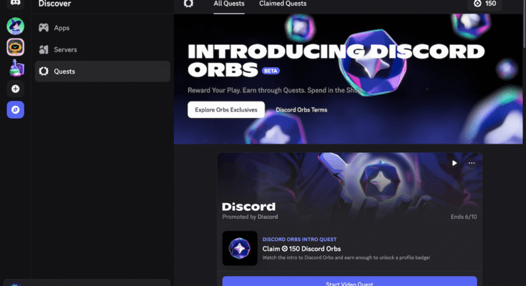Viewport: 526px width, 286px height.
Task: Switch to the Claimed Quests tab
Action: [x=283, y=4]
